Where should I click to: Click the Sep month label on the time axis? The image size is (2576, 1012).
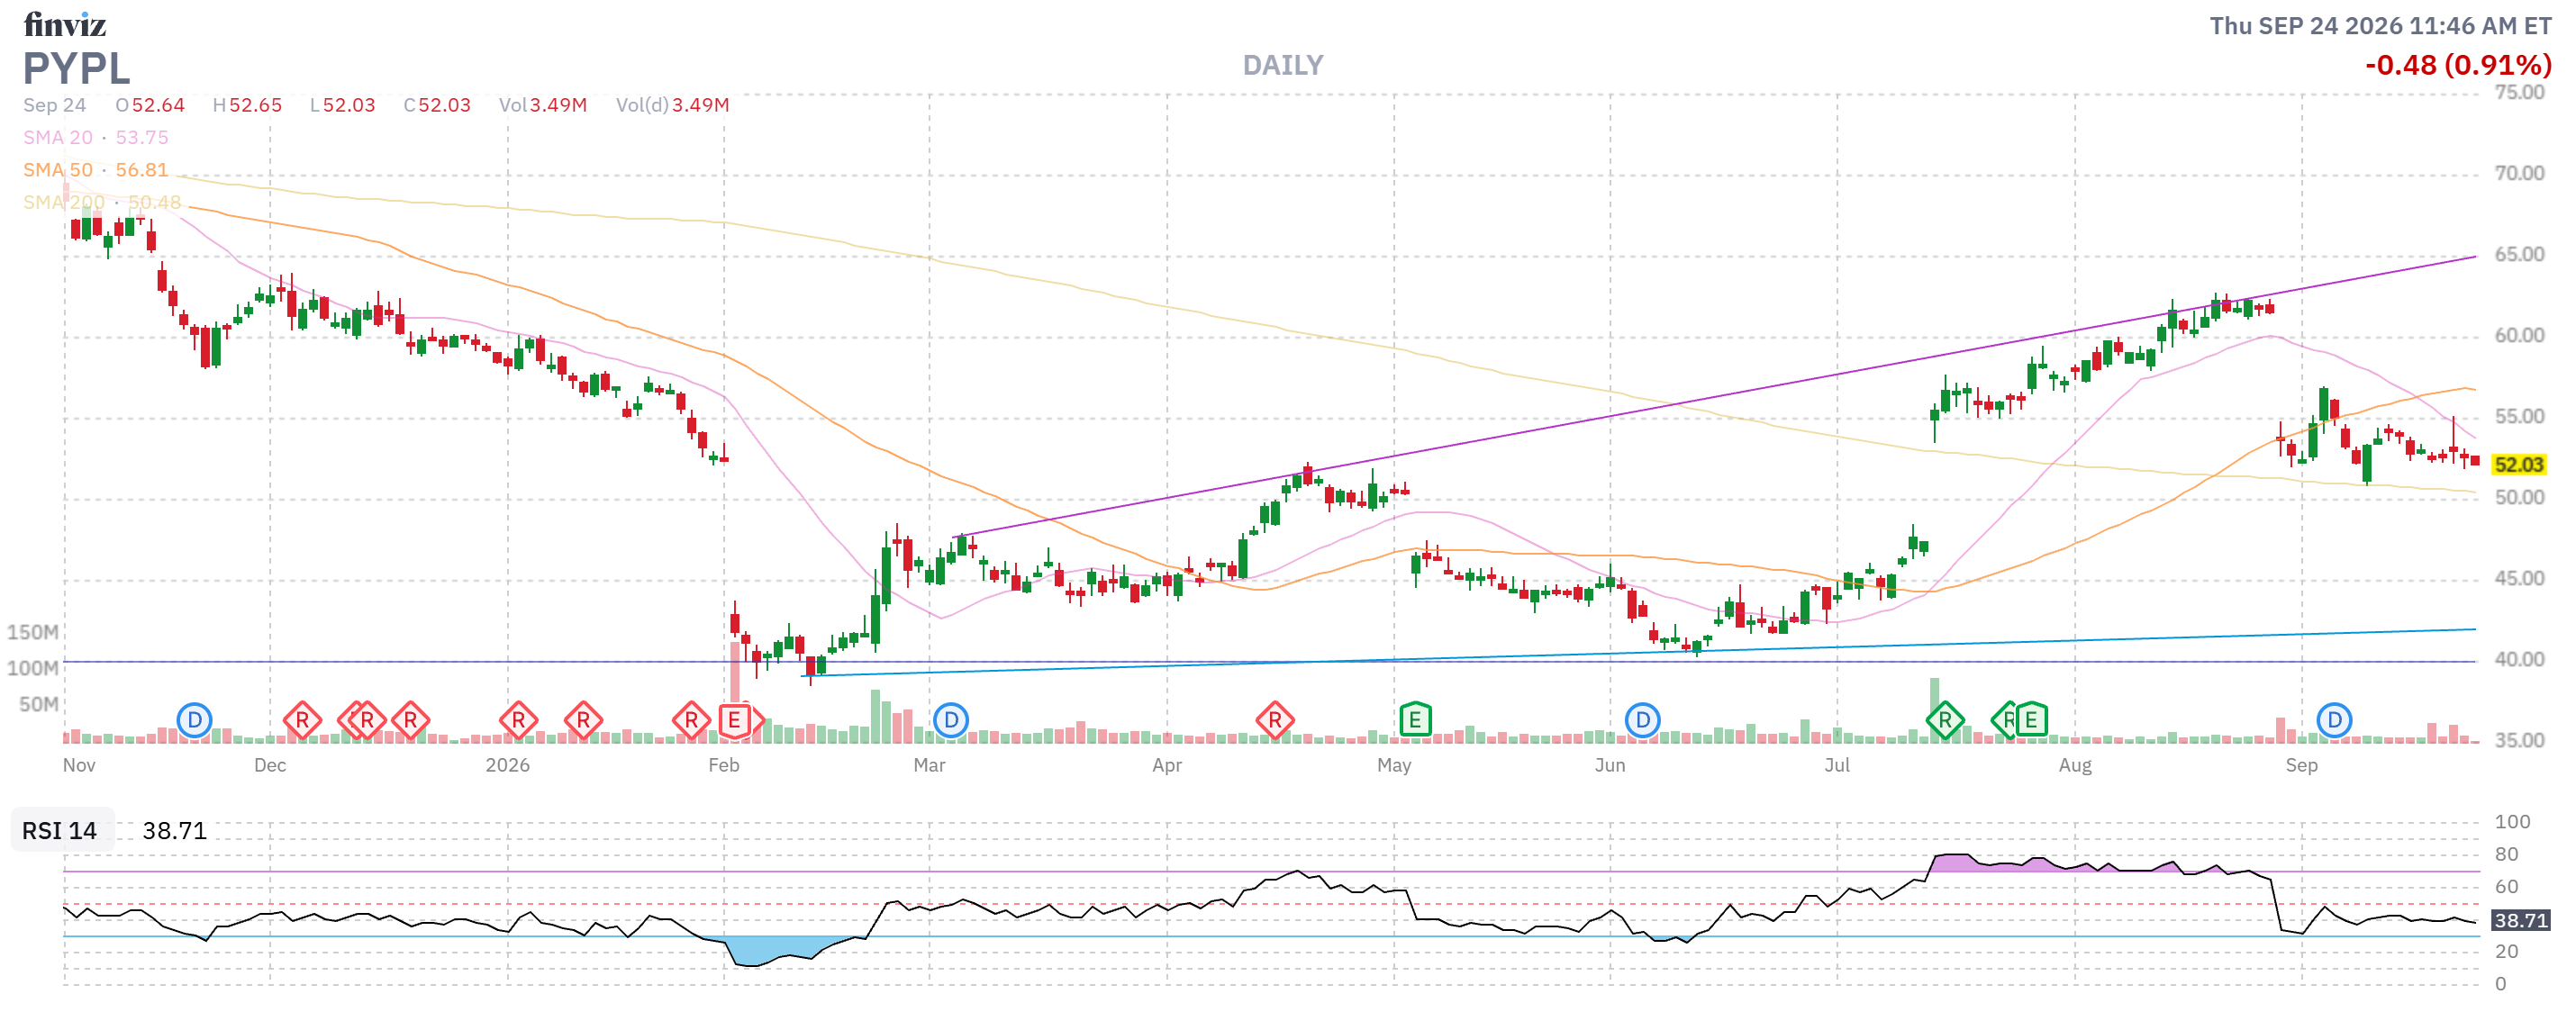click(x=2302, y=765)
